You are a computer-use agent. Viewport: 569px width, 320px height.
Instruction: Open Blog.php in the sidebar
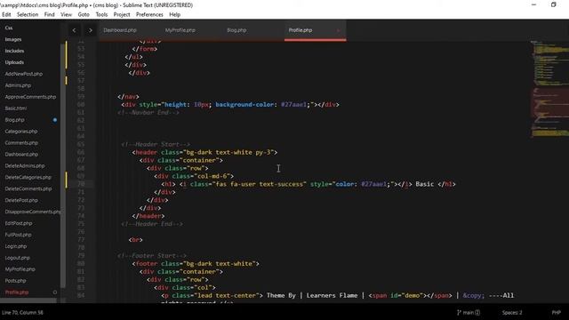(x=14, y=120)
